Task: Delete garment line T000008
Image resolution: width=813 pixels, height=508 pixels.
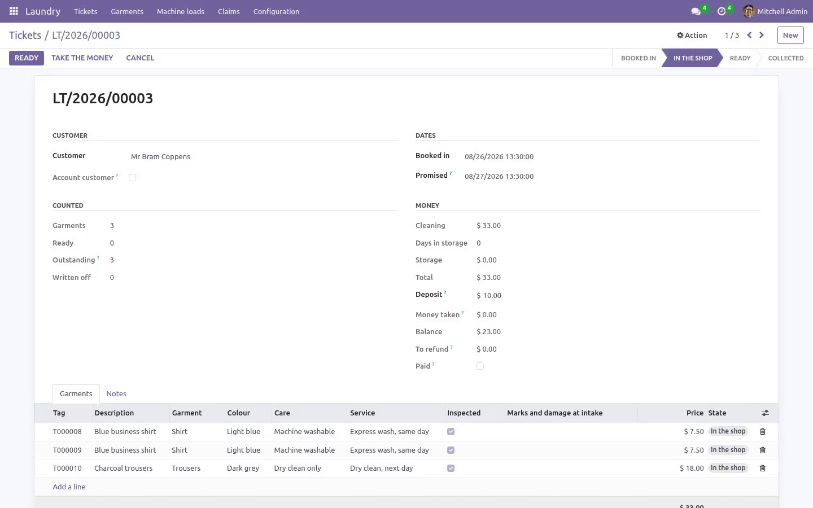Action: [763, 432]
